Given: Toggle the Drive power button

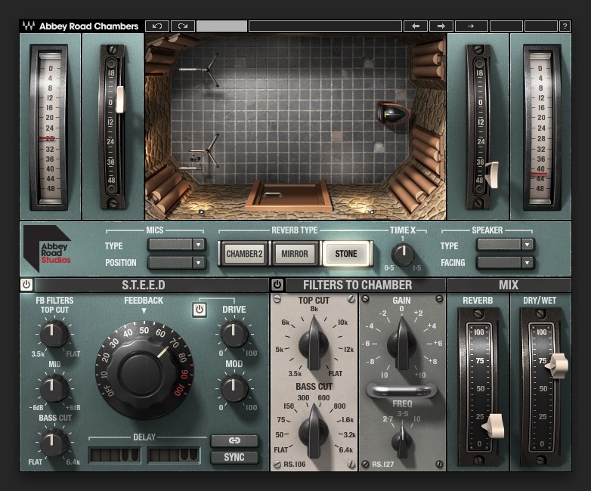Looking at the screenshot, I should [200, 310].
